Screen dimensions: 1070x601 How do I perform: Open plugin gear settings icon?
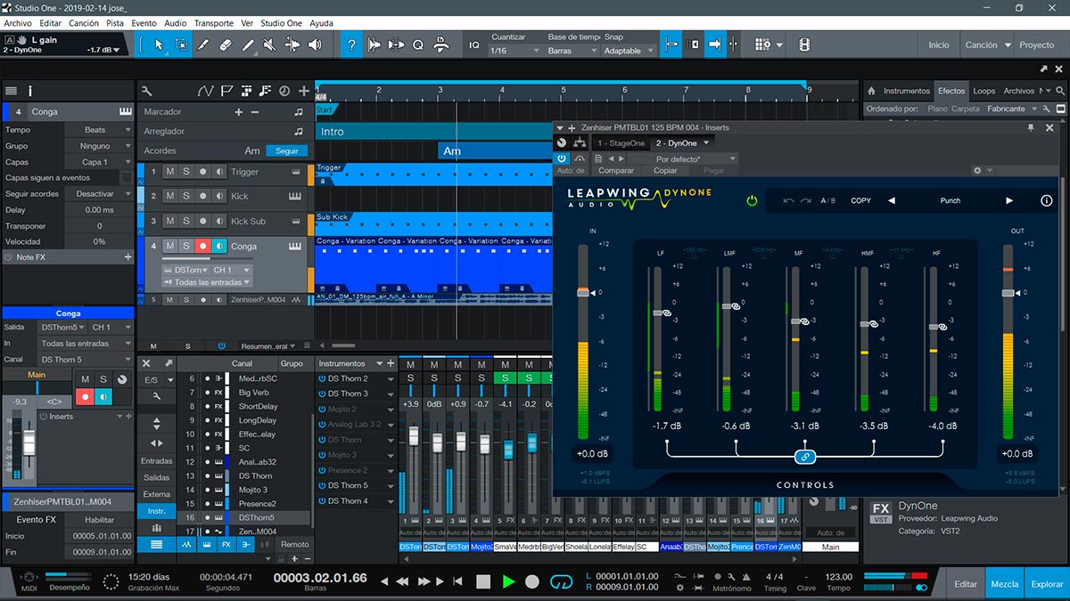(977, 170)
